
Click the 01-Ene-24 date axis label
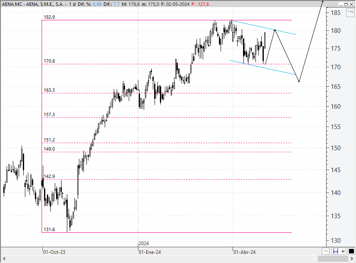pyautogui.click(x=150, y=252)
